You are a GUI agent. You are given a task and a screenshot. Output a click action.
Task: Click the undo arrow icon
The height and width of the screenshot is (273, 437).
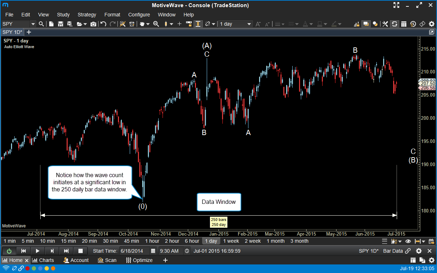tap(103, 24)
